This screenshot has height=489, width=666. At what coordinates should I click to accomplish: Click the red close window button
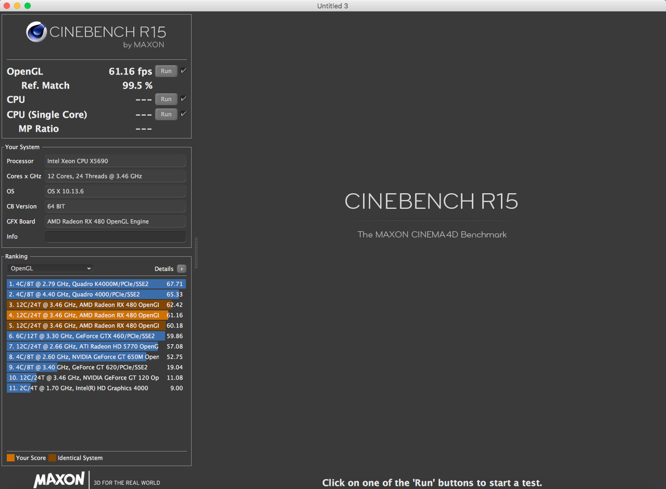point(7,6)
